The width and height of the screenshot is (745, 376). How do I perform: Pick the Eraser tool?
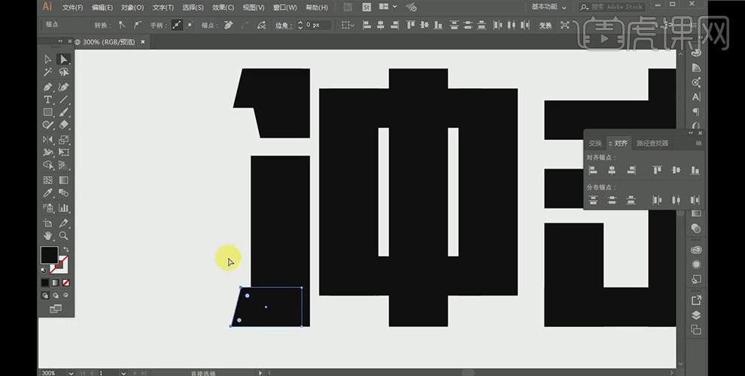click(64, 125)
